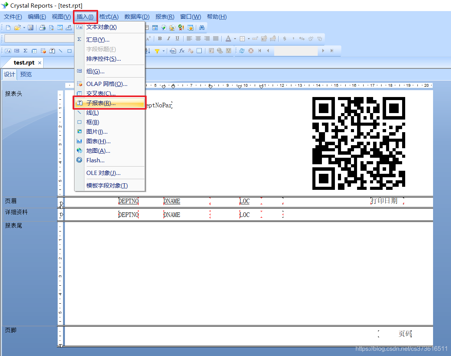The width and height of the screenshot is (451, 356).
Task: Click the lock format icon
Action: coord(264,39)
